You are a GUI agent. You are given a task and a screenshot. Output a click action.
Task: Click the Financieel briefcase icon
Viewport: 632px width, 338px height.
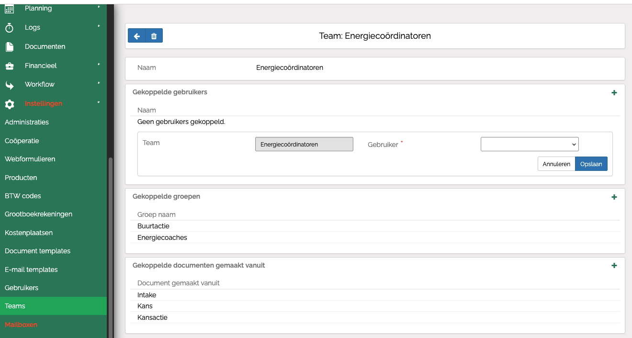tap(10, 66)
